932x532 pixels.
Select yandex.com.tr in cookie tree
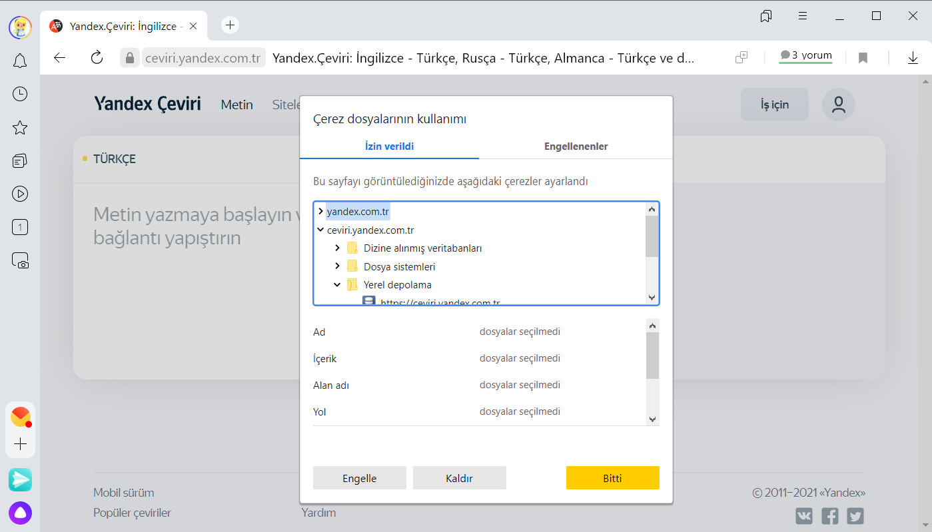358,212
